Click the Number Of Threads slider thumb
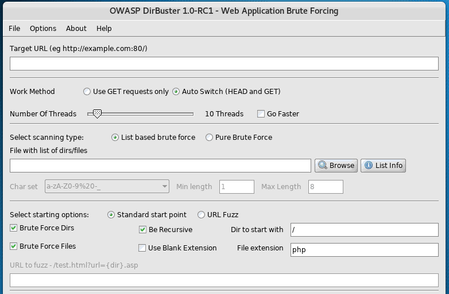Image resolution: width=449 pixels, height=294 pixels. 98,113
